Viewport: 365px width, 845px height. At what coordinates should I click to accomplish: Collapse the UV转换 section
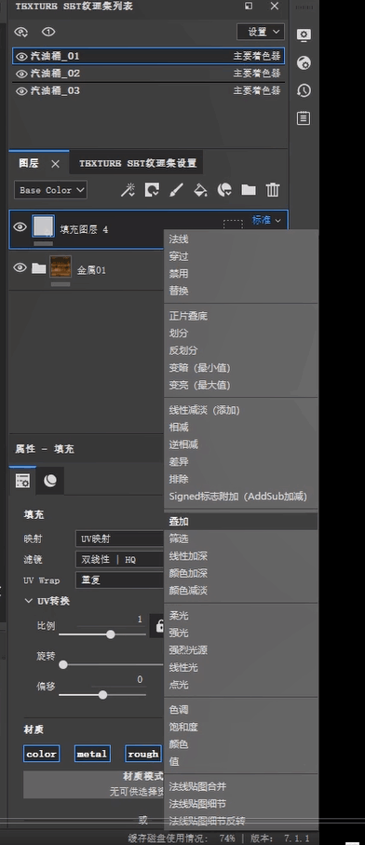(x=29, y=601)
